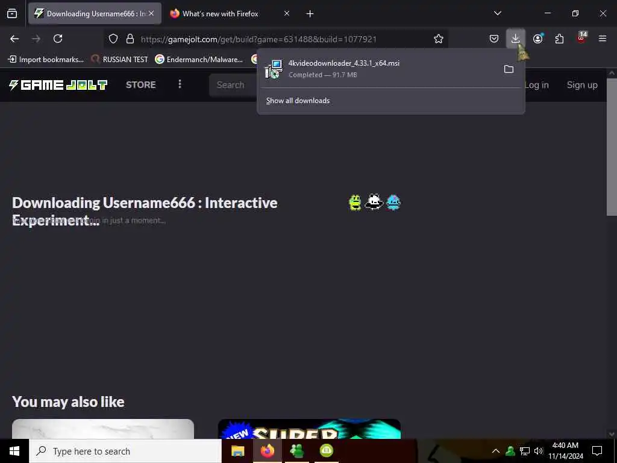Go forward one page
This screenshot has height=463, width=617.
[x=36, y=39]
